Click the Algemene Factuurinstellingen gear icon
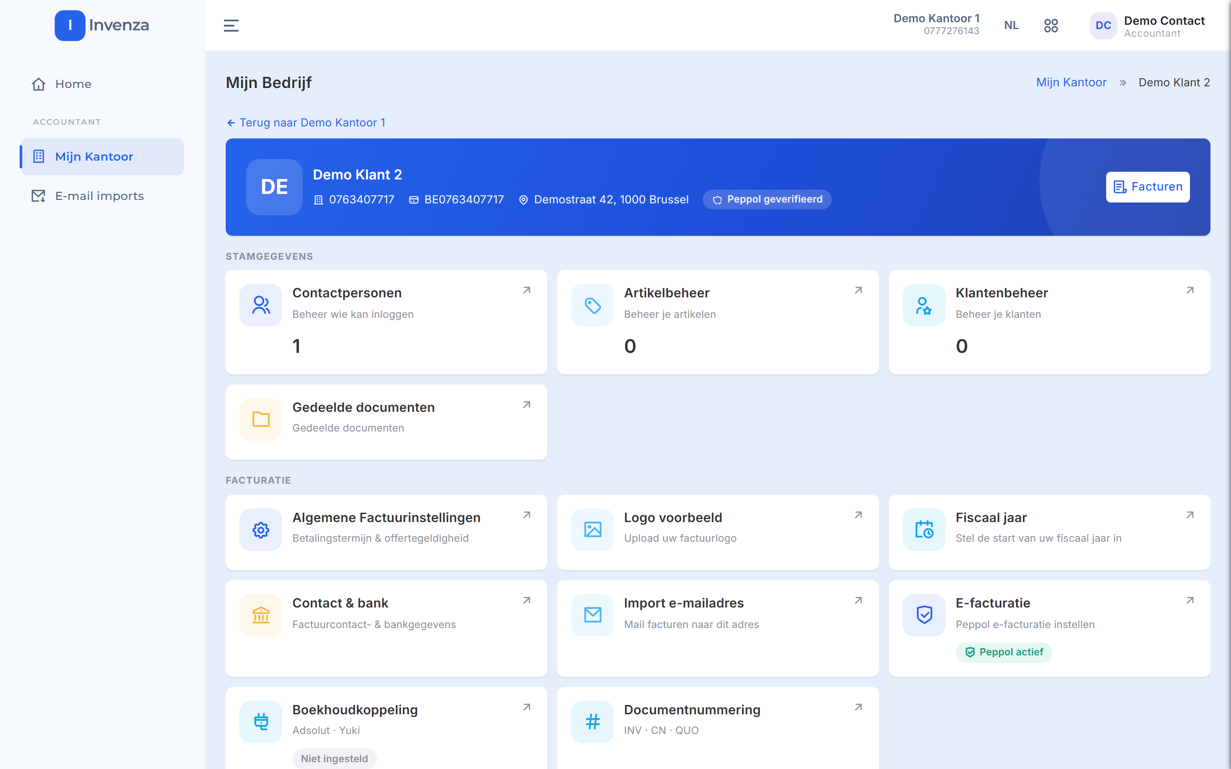The image size is (1231, 769). [261, 529]
